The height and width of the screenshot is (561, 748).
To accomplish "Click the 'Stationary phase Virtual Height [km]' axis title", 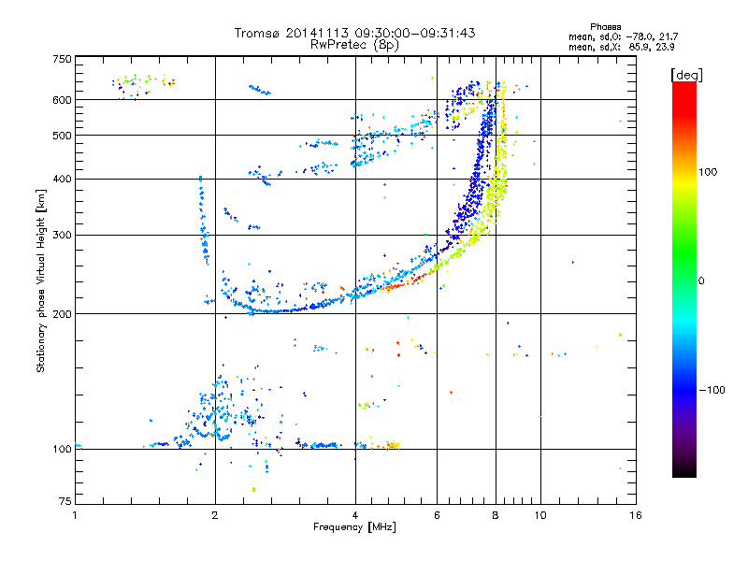I will pos(41,280).
